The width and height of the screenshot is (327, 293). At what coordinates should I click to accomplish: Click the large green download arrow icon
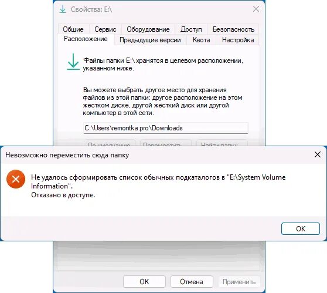73,62
